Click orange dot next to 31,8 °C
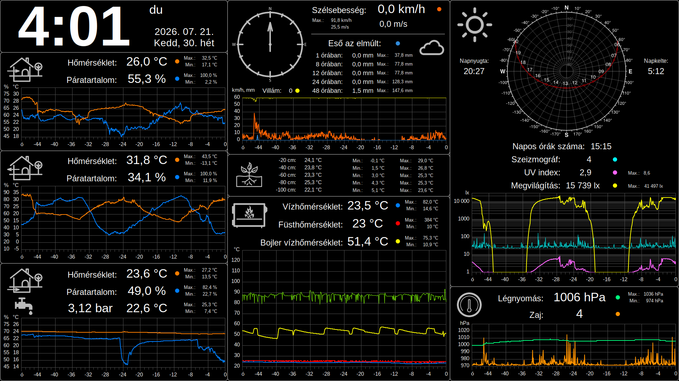 [x=177, y=160]
